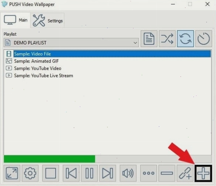Add a URL with the link plus button
The height and width of the screenshot is (186, 216).
pyautogui.click(x=185, y=173)
